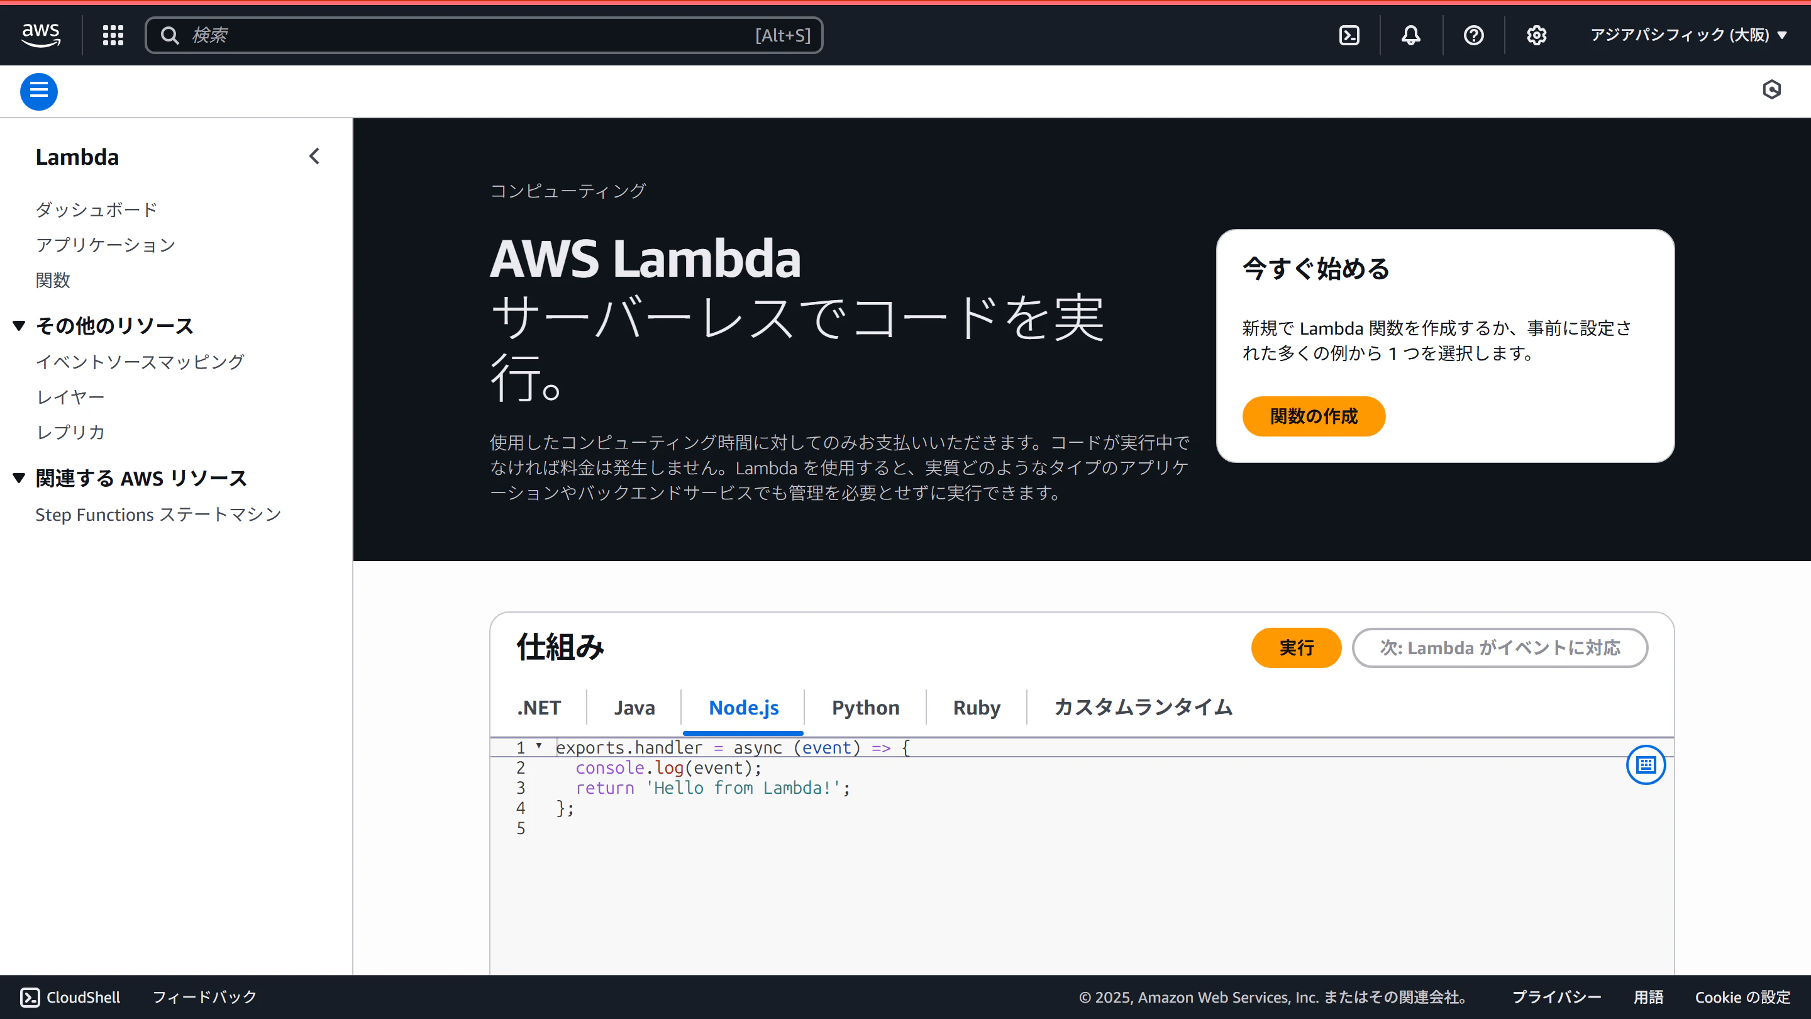1811x1019 pixels.
Task: Click the hexagon icon at top right
Action: coord(1771,89)
